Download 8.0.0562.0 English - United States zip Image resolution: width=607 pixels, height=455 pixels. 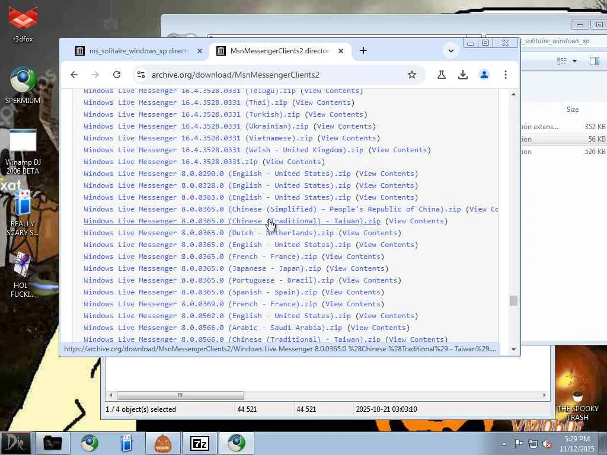click(217, 316)
